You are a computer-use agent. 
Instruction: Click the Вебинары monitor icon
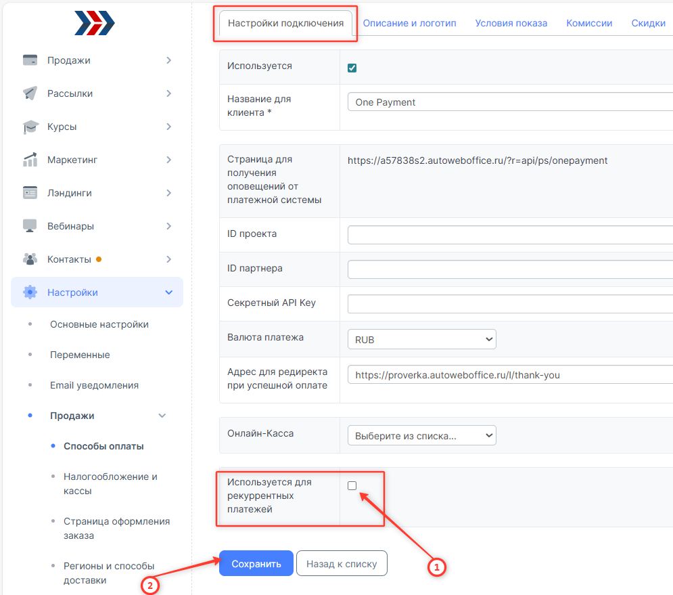(x=30, y=226)
